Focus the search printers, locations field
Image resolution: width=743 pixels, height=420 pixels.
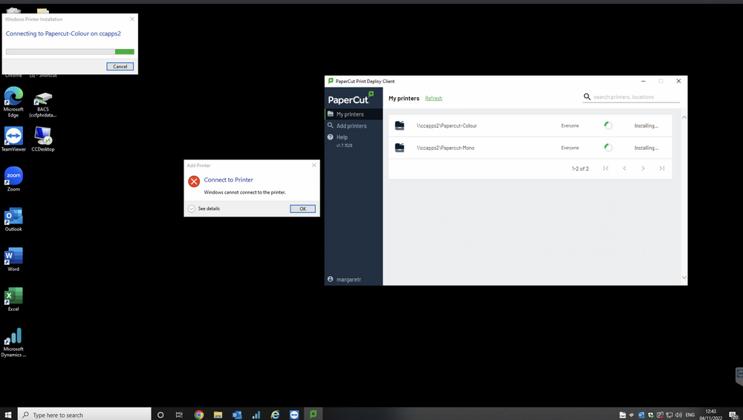coord(635,97)
